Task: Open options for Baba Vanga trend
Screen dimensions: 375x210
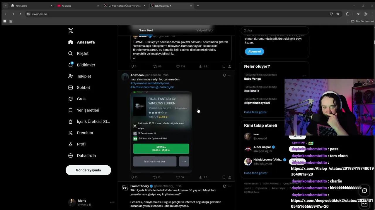Action: point(304,75)
